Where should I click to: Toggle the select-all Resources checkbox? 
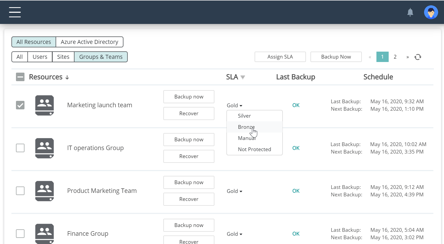tap(20, 77)
